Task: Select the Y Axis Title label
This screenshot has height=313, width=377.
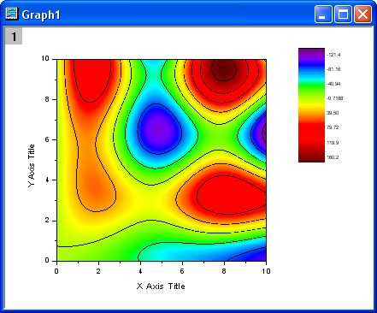Action: [x=32, y=166]
